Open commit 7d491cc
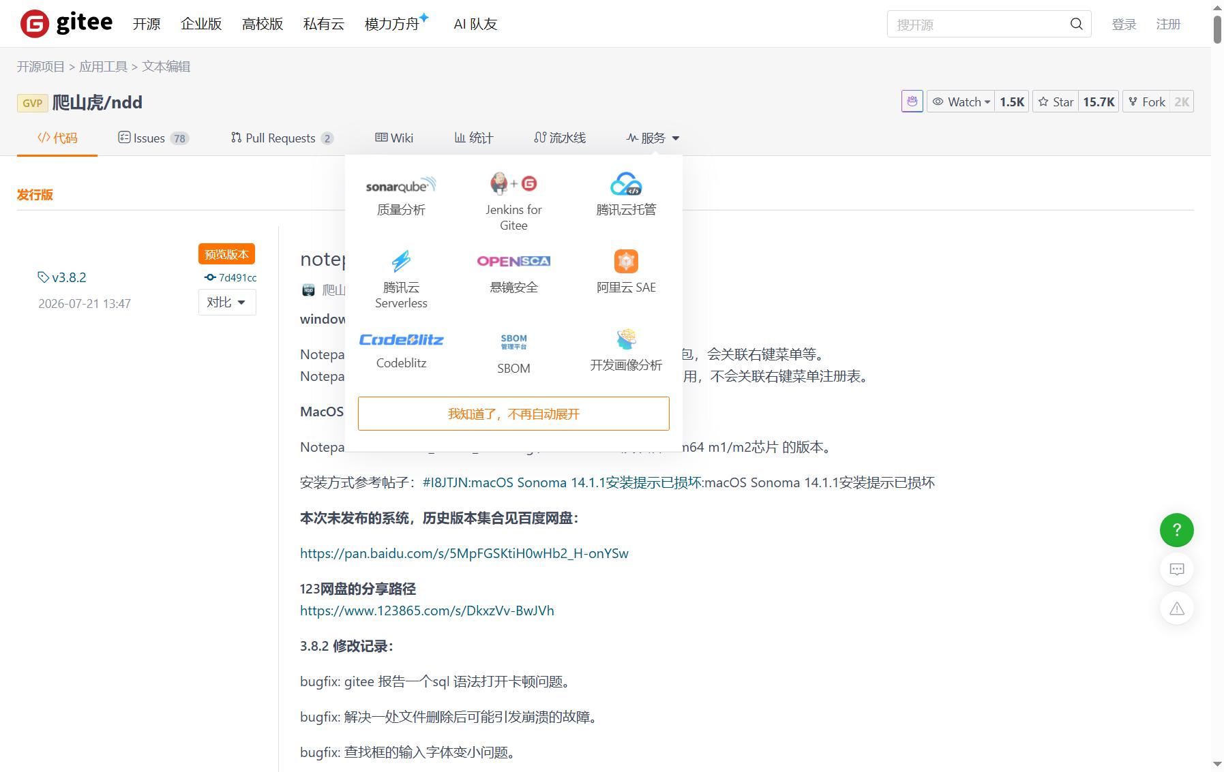1224x772 pixels. pyautogui.click(x=230, y=277)
